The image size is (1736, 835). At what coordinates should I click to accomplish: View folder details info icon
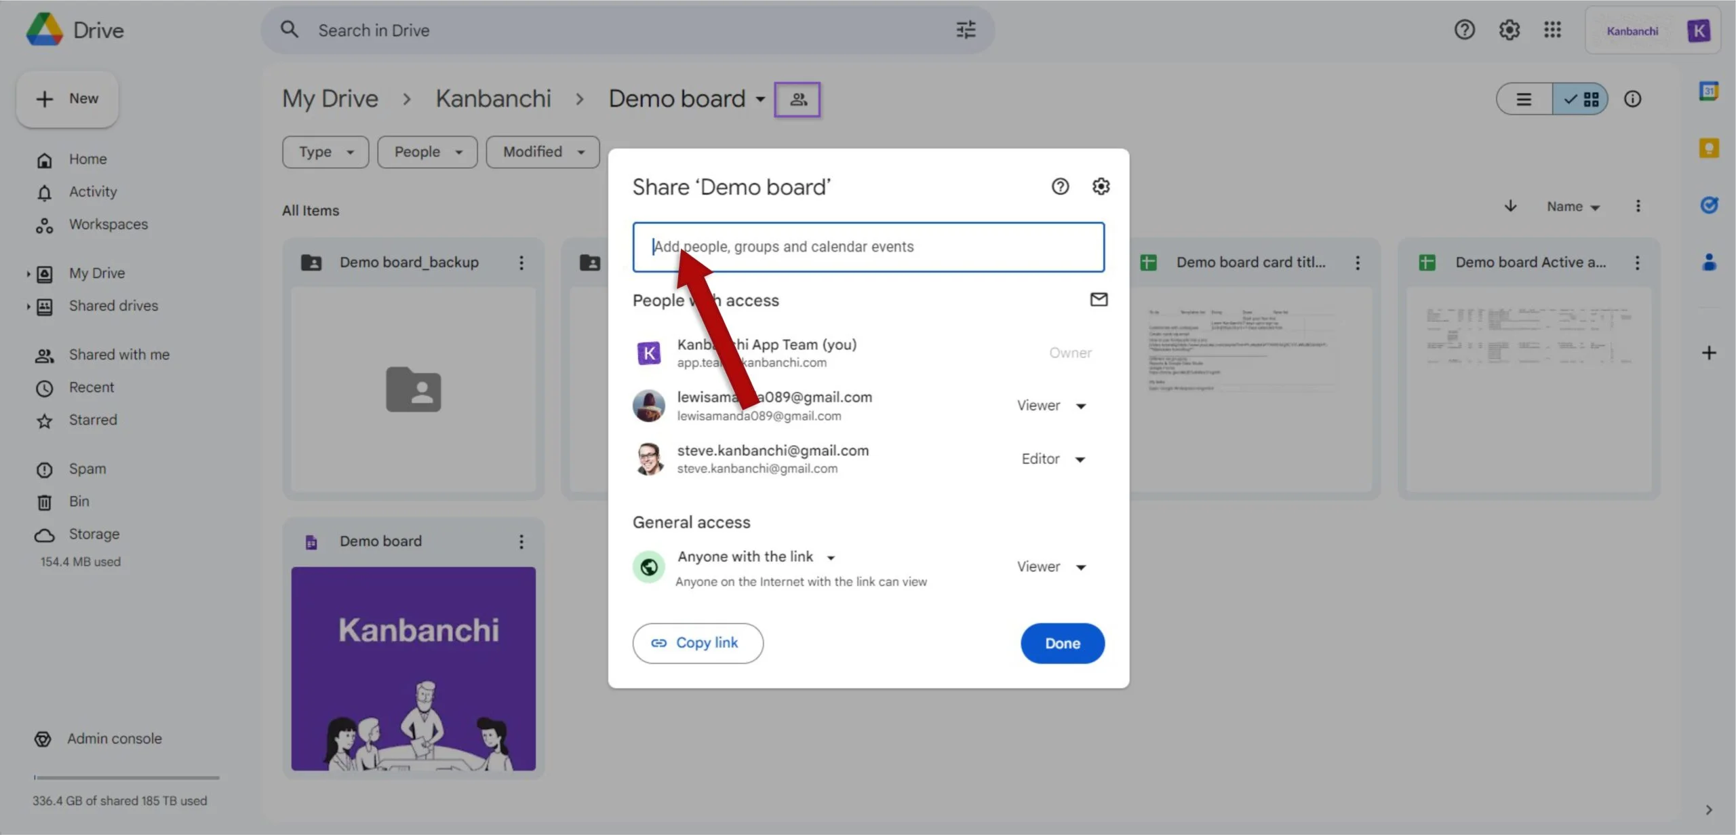pos(1632,99)
